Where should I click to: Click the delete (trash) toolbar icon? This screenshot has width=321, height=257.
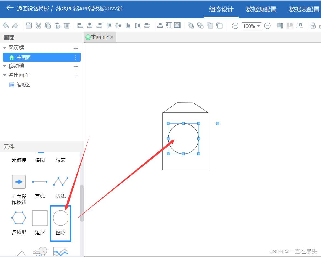coord(67,26)
